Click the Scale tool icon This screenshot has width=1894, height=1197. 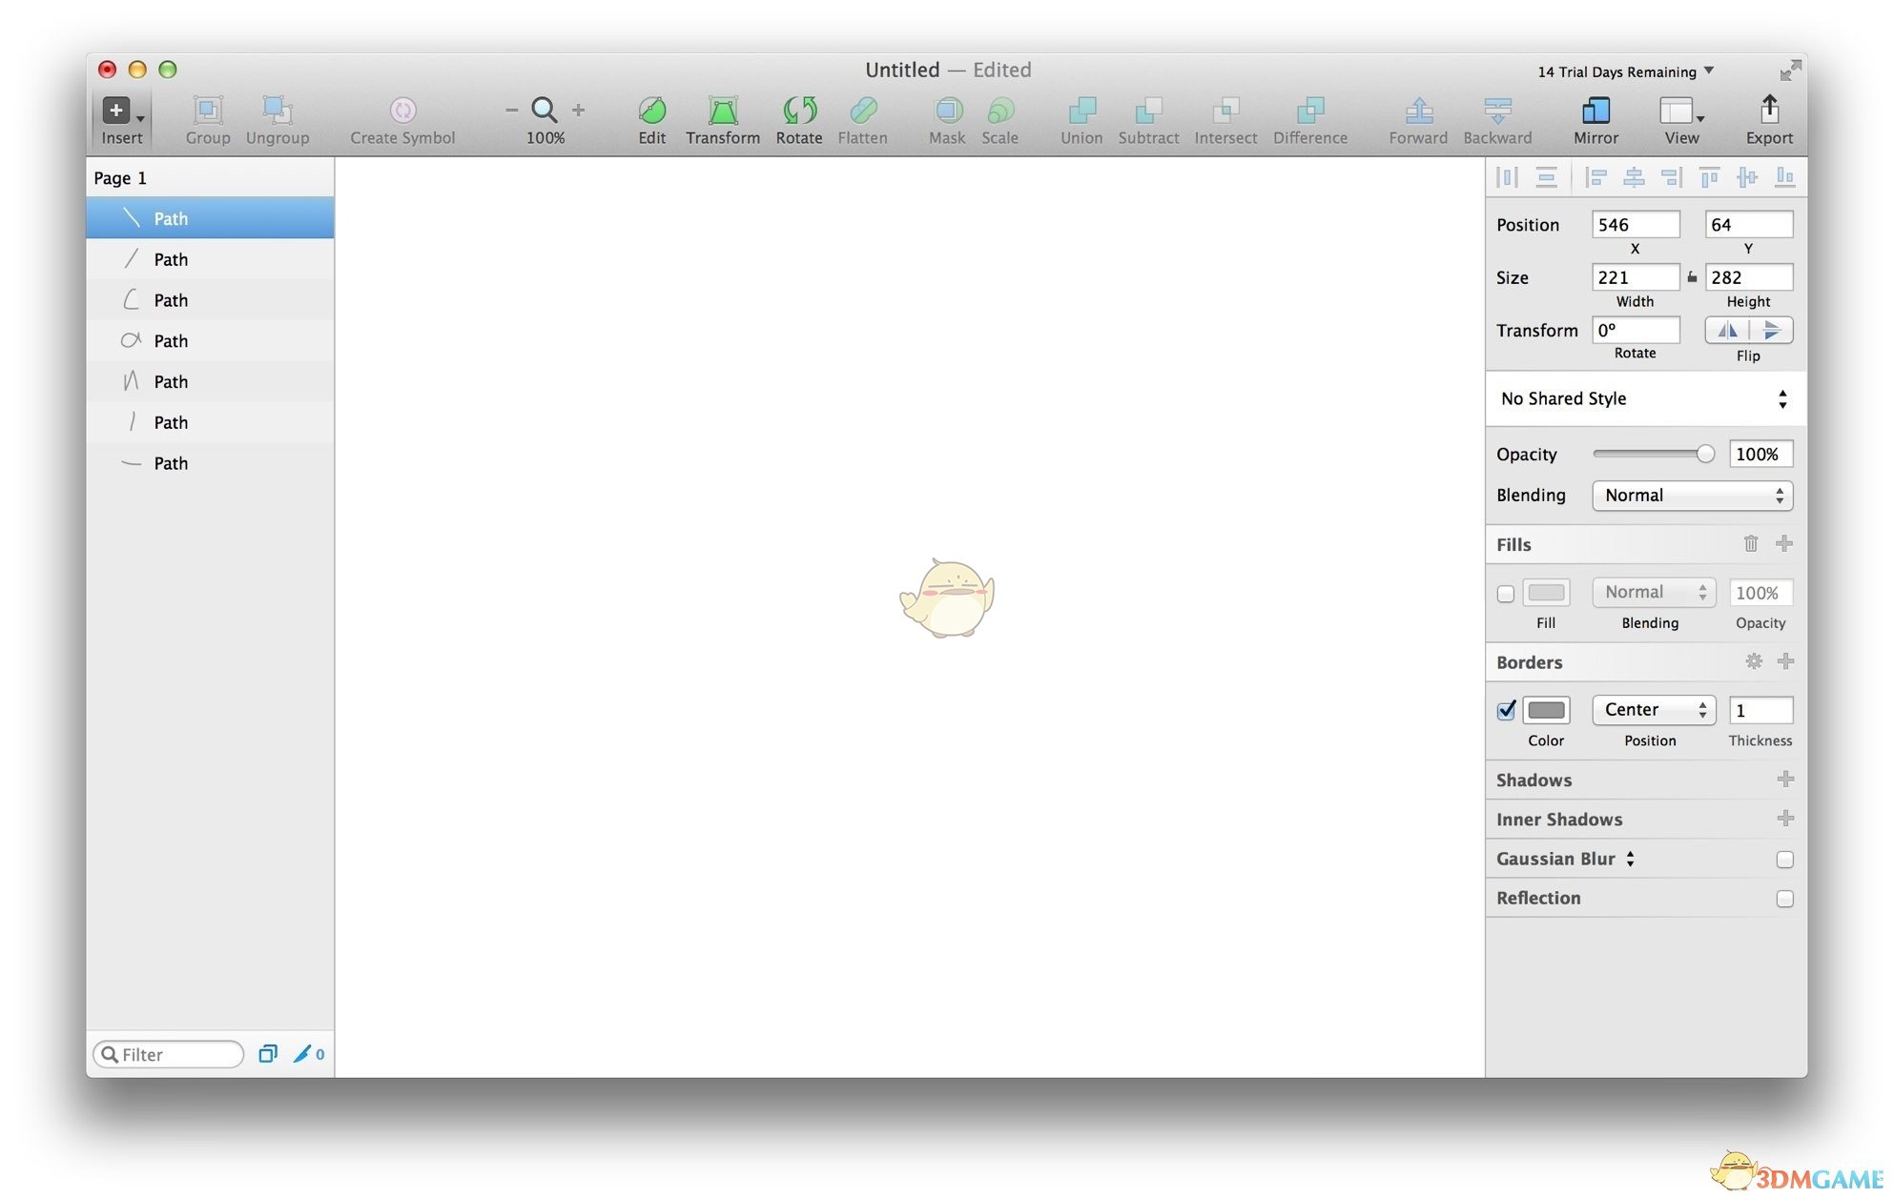pyautogui.click(x=999, y=118)
